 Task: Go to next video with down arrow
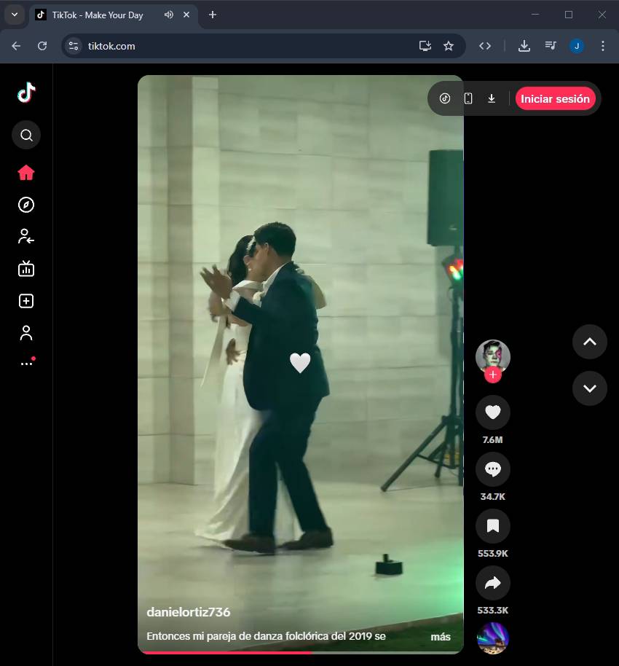pos(589,388)
